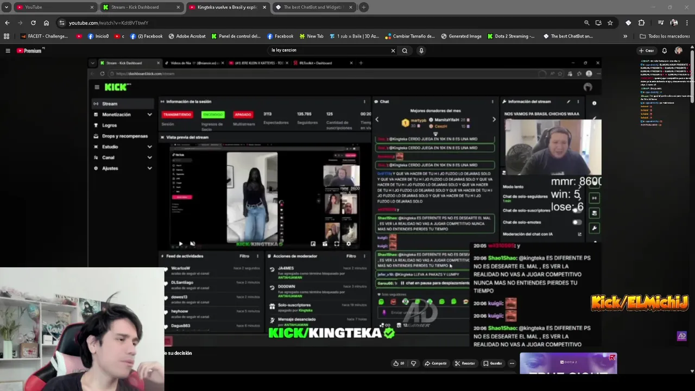Open the Adobe Acrobat bookmark
This screenshot has height=391, width=695.
[x=187, y=36]
